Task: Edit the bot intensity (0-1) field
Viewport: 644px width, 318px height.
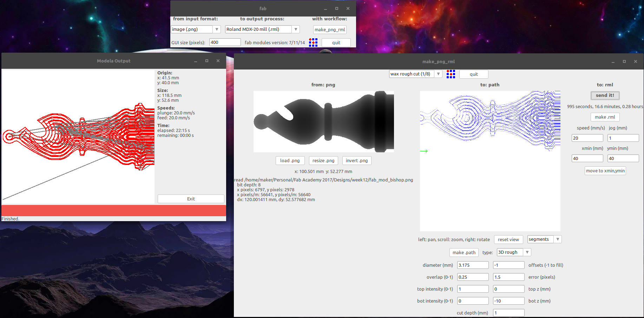Action: (x=473, y=301)
